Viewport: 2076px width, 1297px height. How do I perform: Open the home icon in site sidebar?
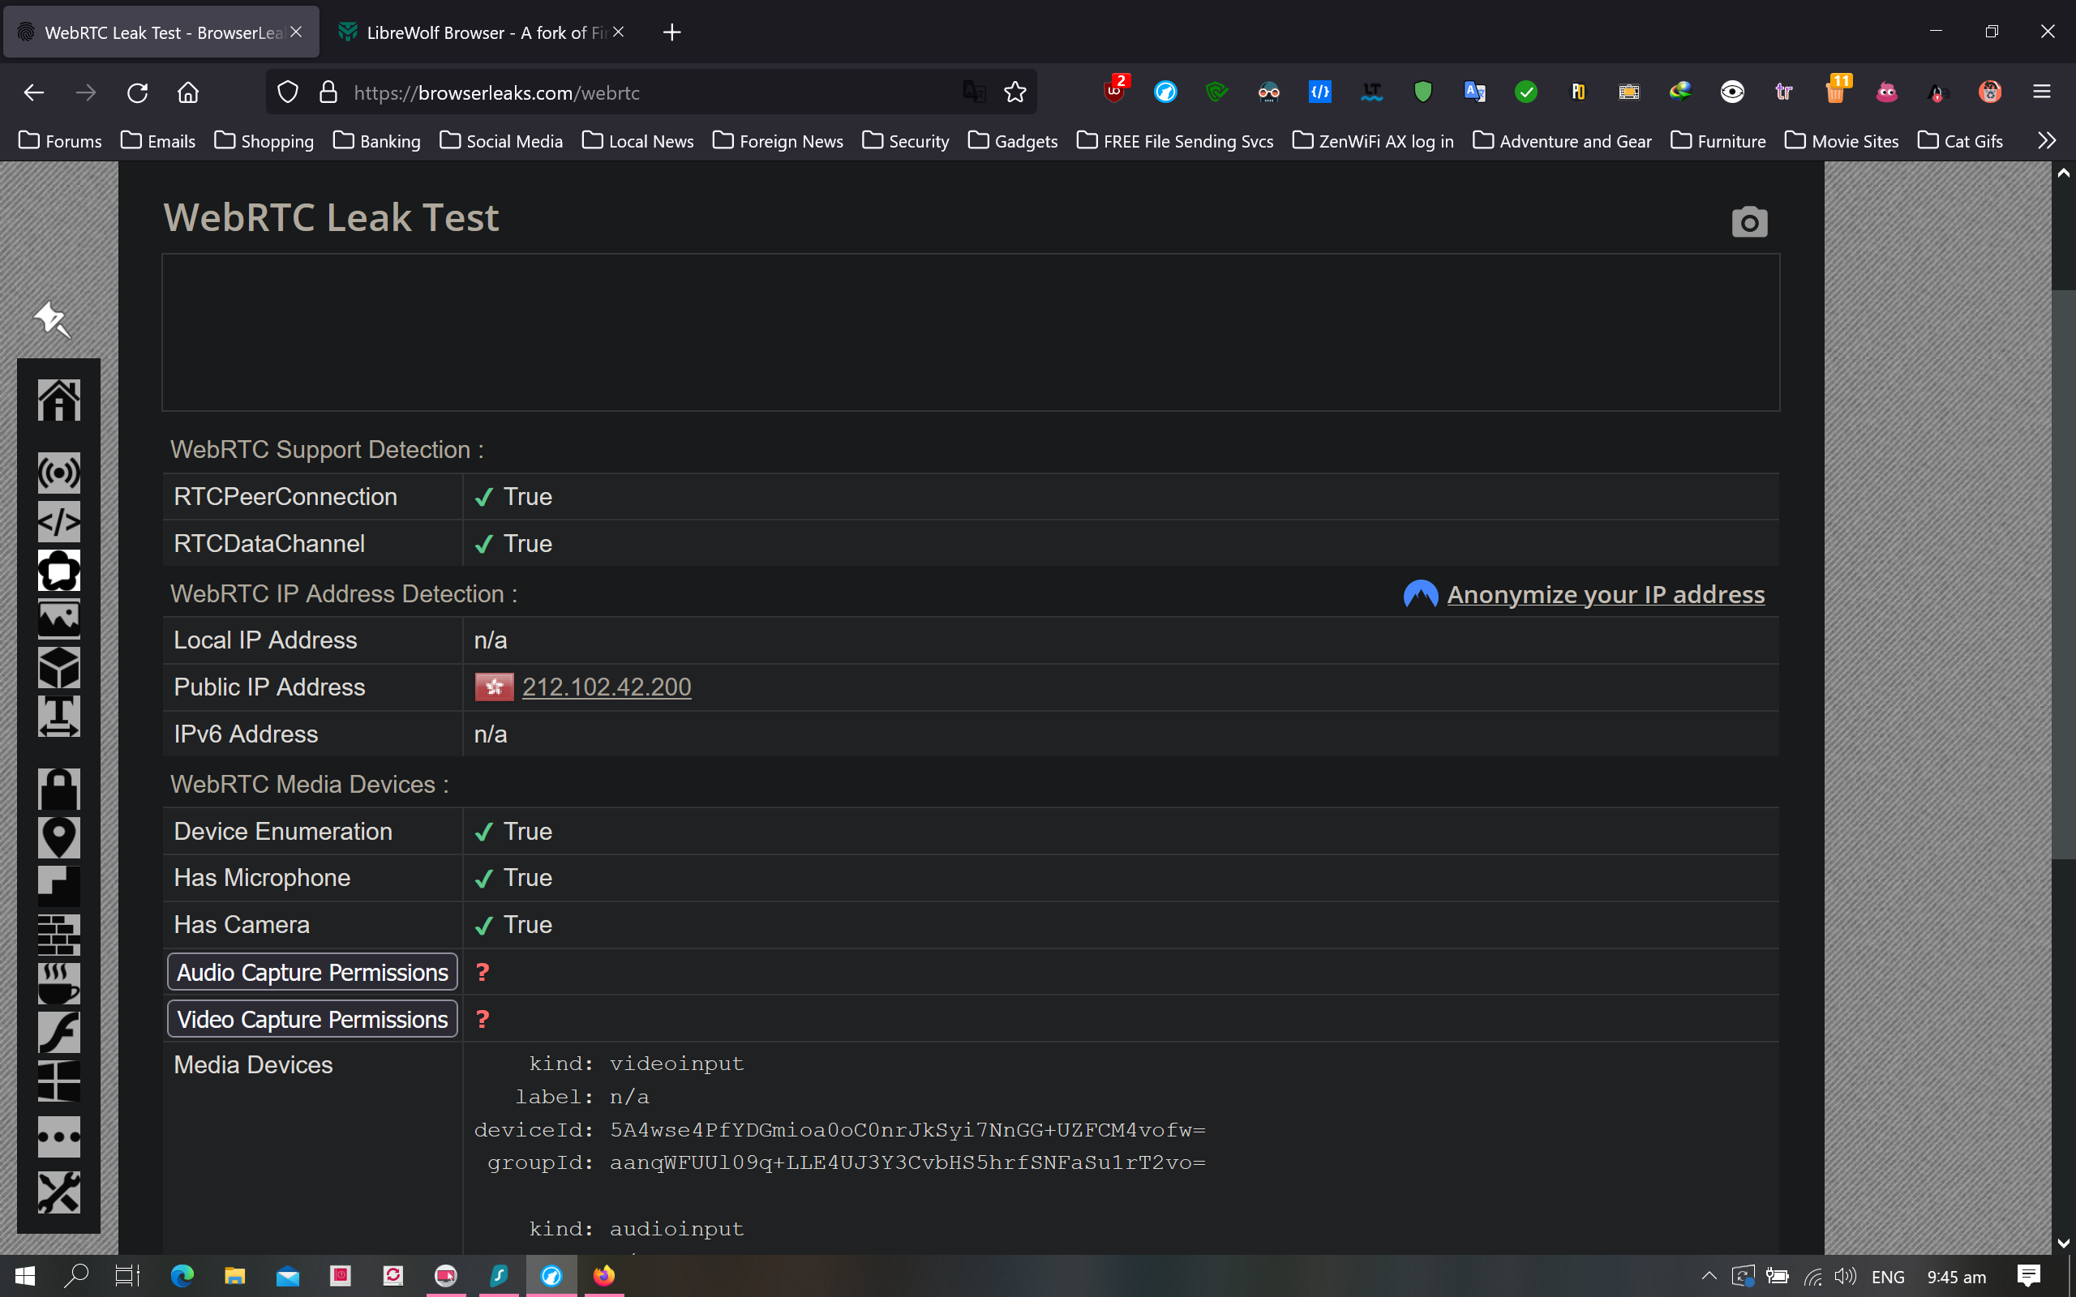click(58, 400)
